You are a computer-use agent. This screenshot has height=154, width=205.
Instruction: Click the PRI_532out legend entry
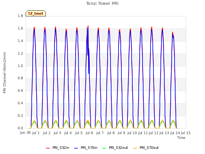click(x=115, y=148)
